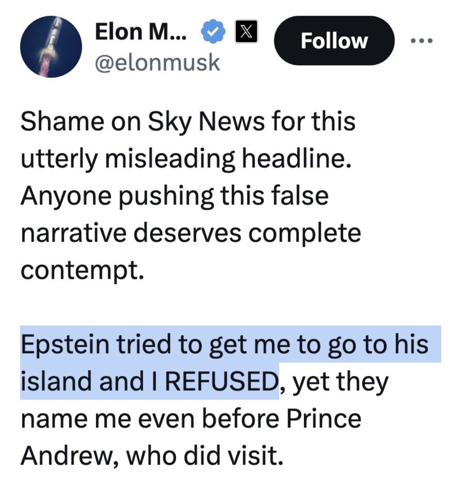Click the words "yet they" after the highlight
Screen dimensions: 450x486
click(340, 381)
